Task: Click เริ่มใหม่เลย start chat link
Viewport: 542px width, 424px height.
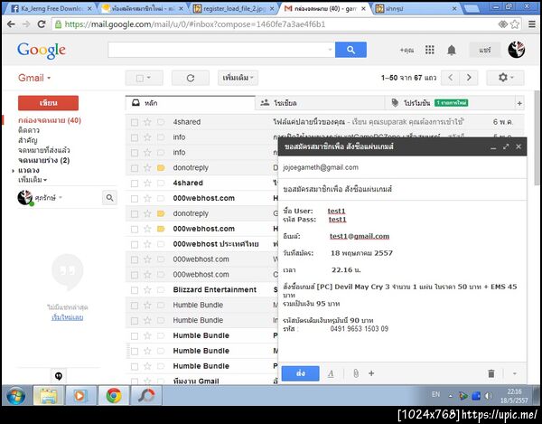Action: click(x=67, y=317)
